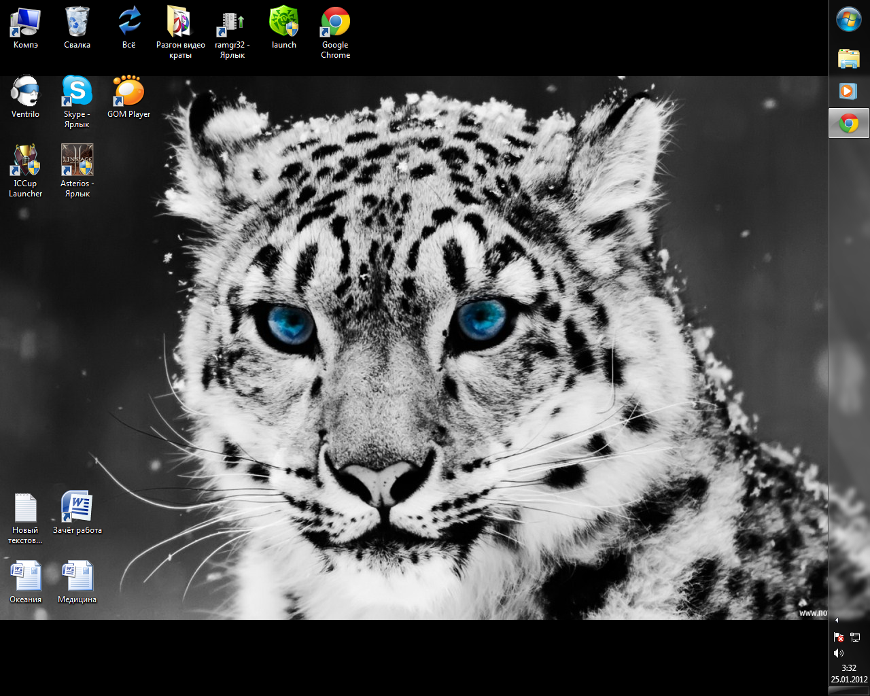Select the label Ventrilo
This screenshot has width=870, height=696.
[x=26, y=114]
